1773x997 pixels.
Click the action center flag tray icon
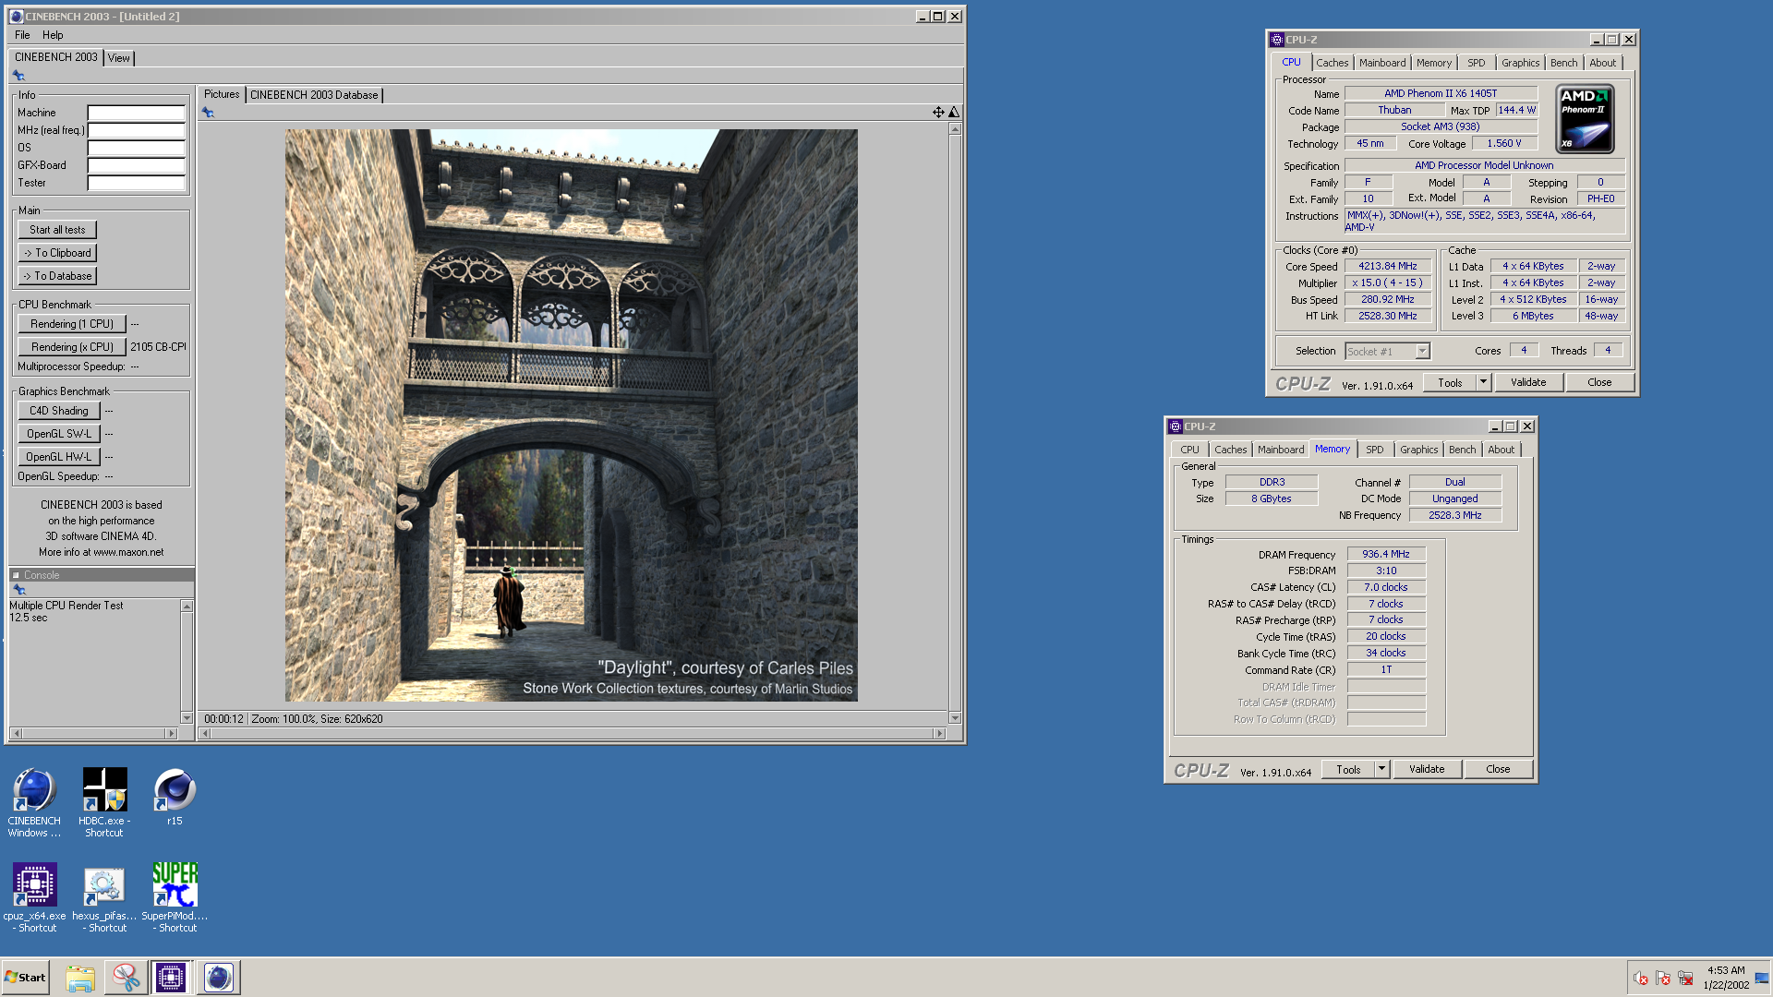[x=1663, y=979]
